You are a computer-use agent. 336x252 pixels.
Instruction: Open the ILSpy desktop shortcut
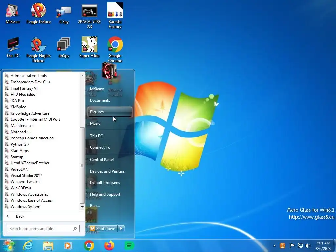pyautogui.click(x=64, y=13)
